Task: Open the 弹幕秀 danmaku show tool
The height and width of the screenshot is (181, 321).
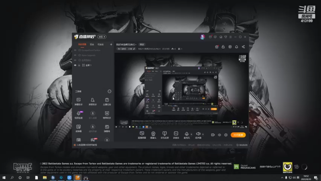Action: (x=107, y=128)
